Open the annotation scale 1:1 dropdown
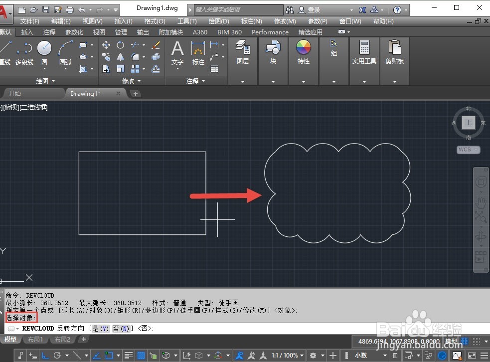The height and width of the screenshot is (362, 490). pyautogui.click(x=288, y=356)
